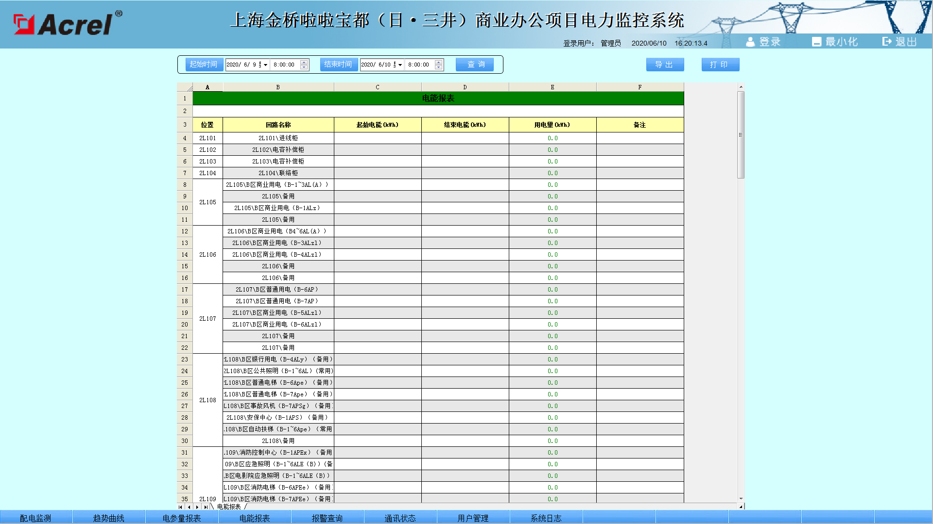933x524 pixels.
Task: Open the start date dropdown calendar
Action: (265, 65)
